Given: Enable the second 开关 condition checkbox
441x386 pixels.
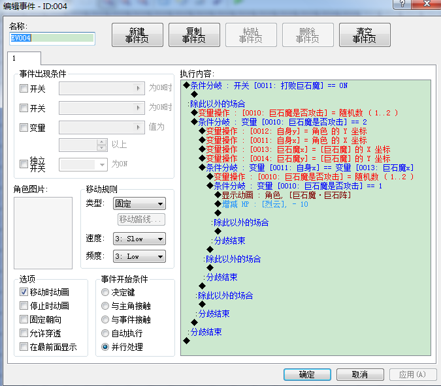Looking at the screenshot, I should (24, 108).
